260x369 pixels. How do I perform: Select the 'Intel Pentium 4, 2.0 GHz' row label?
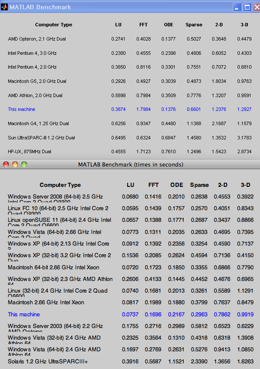[x=32, y=67]
